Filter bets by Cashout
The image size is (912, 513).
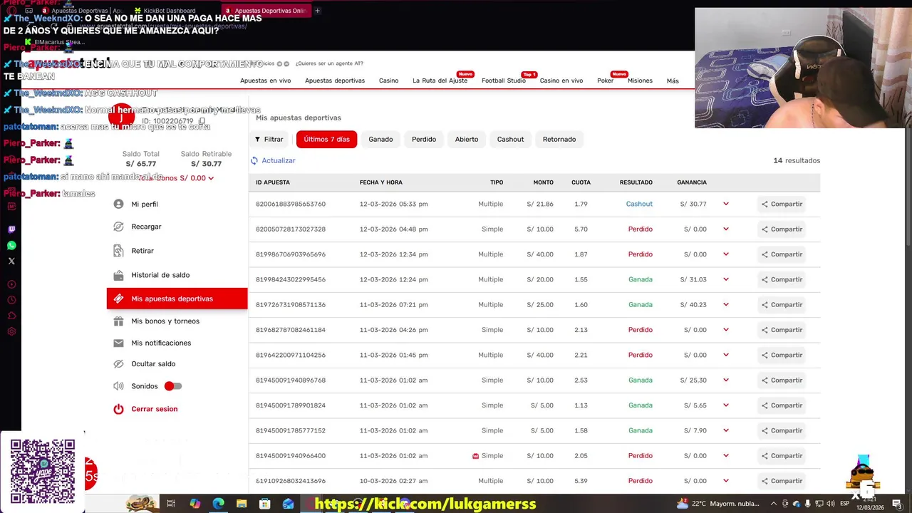pos(510,139)
